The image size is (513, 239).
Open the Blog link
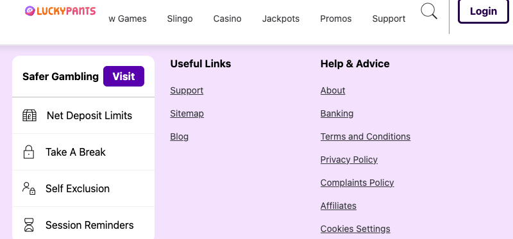[180, 136]
